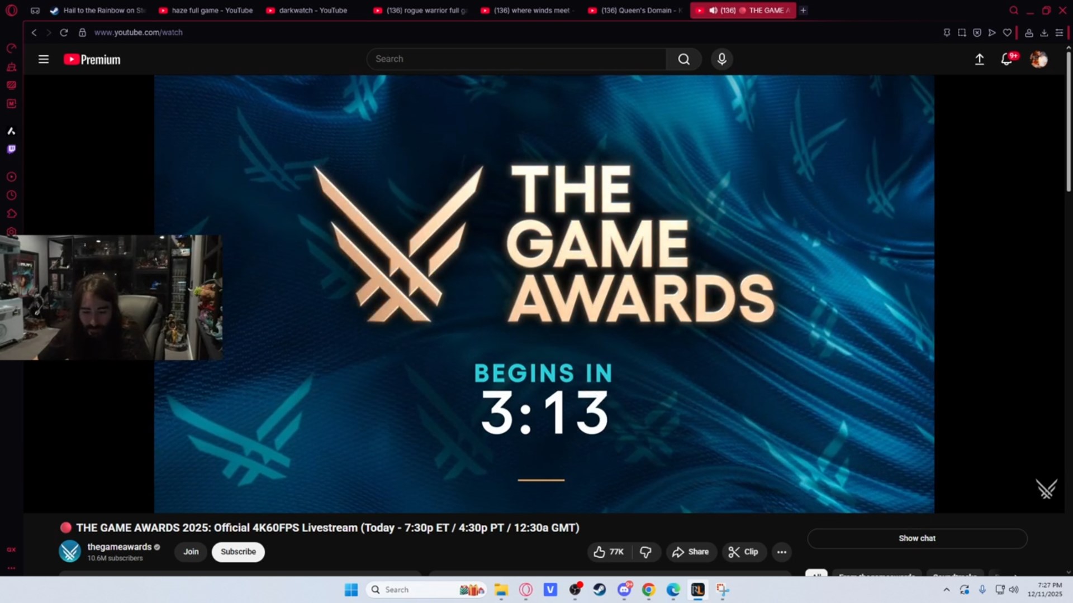Open Twitch in Opera sidebar
The height and width of the screenshot is (603, 1073).
pyautogui.click(x=11, y=149)
